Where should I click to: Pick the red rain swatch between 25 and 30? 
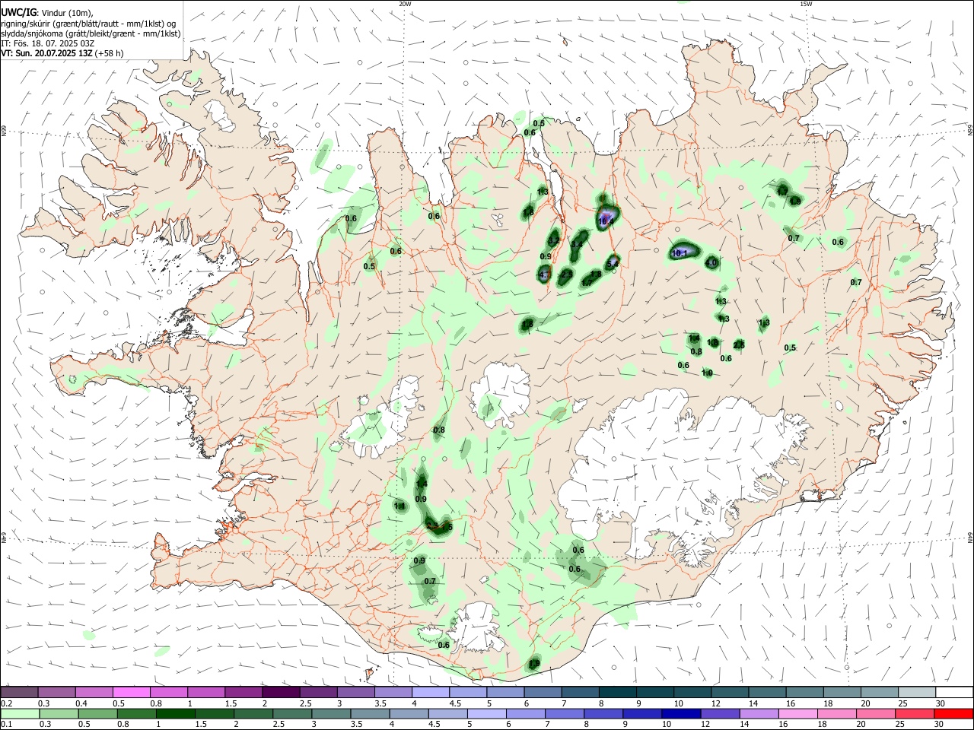914,714
